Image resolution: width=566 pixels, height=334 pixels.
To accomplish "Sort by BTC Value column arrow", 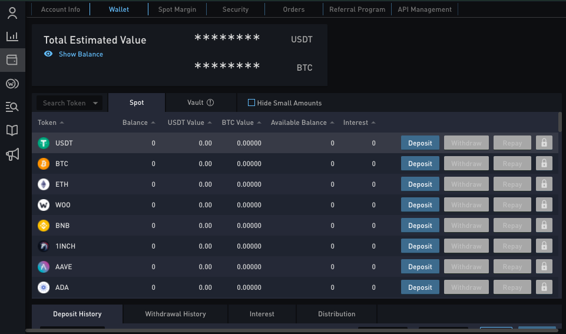I will tap(259, 123).
